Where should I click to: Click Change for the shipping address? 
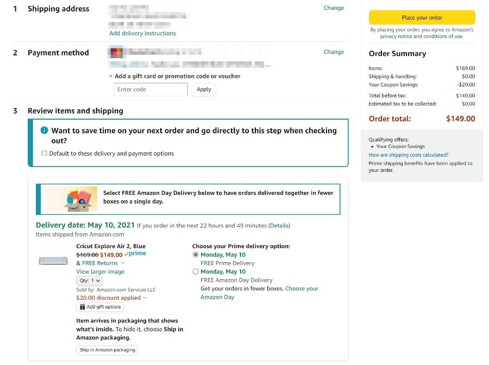[334, 8]
